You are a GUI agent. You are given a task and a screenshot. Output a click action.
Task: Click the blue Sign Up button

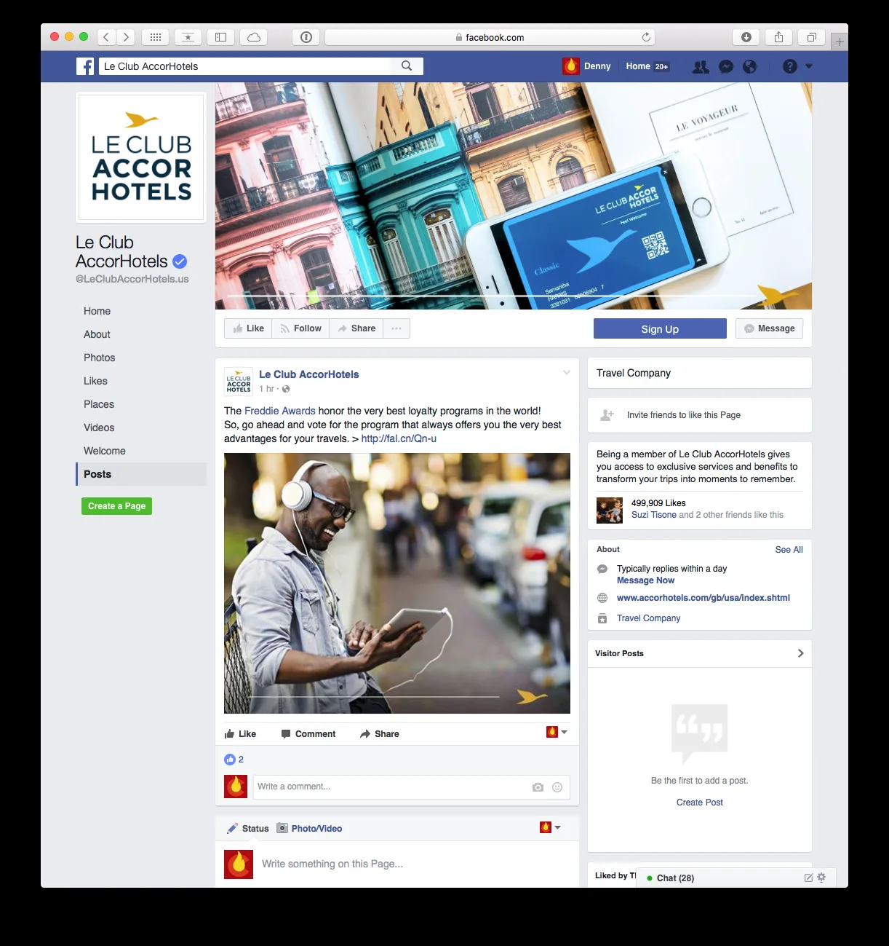click(660, 328)
